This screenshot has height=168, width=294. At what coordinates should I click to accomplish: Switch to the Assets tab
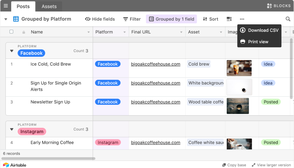tap(49, 6)
